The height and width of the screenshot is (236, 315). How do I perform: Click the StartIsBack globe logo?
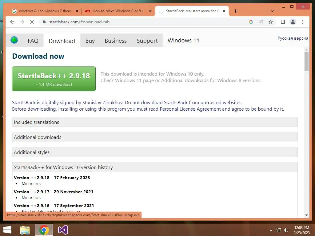(14, 40)
